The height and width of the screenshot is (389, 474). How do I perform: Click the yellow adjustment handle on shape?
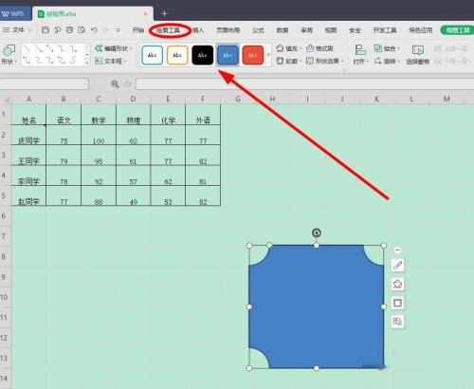[269, 245]
